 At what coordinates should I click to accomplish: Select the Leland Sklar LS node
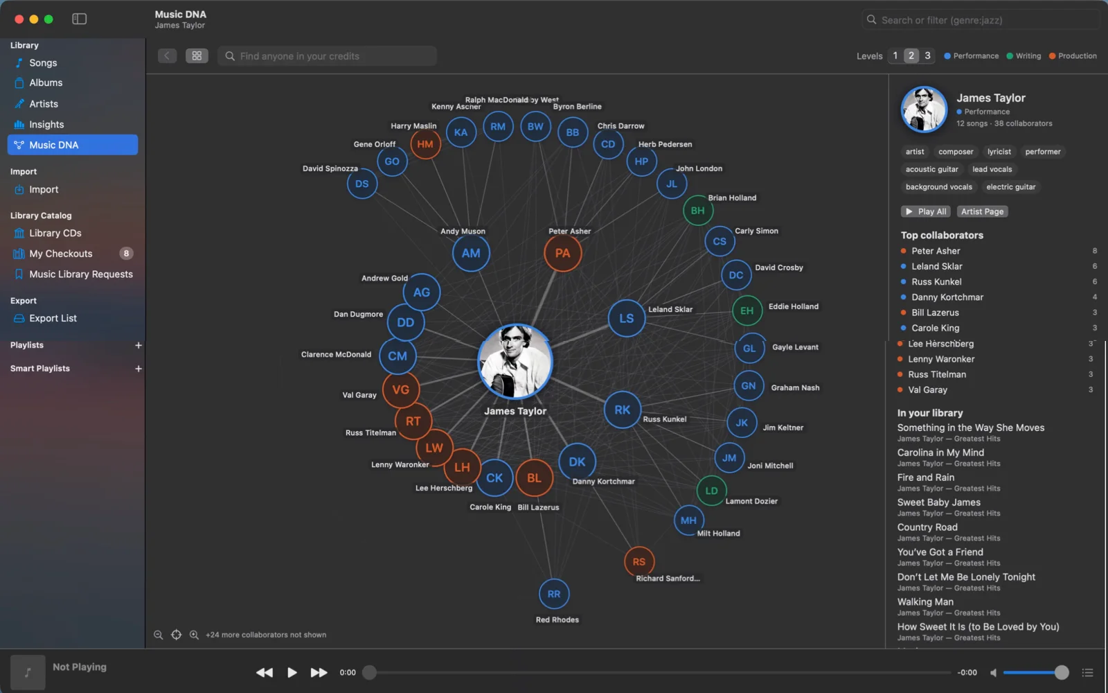tap(627, 318)
